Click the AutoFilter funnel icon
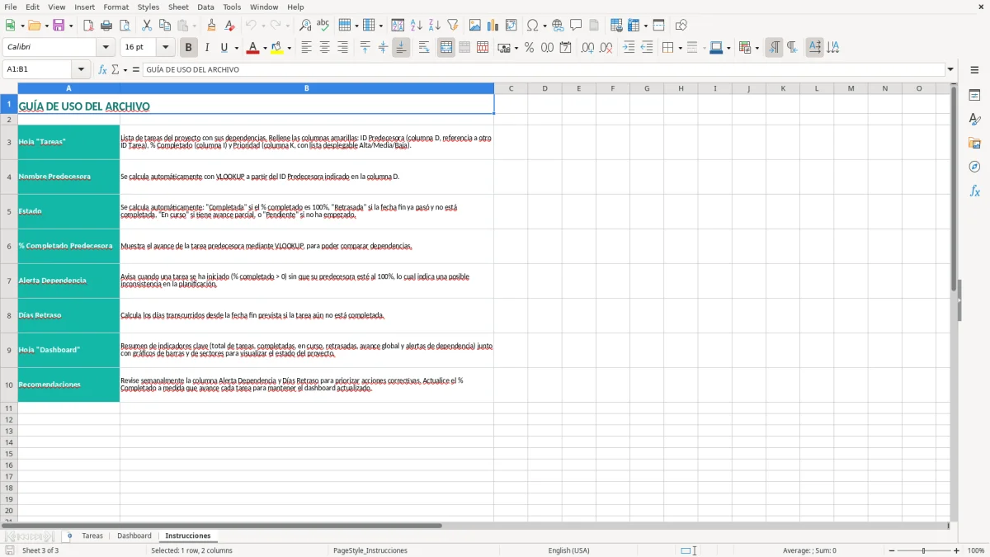 (x=452, y=26)
